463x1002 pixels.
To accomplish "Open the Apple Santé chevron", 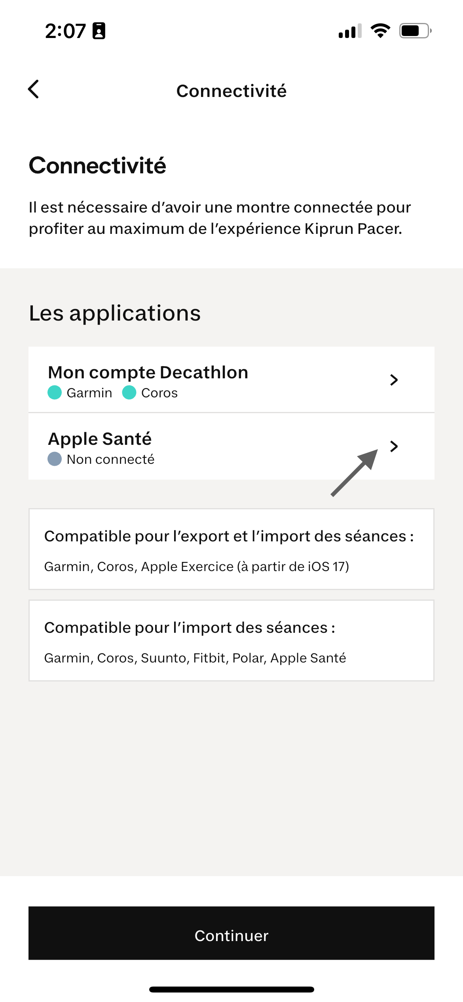I will click(393, 446).
